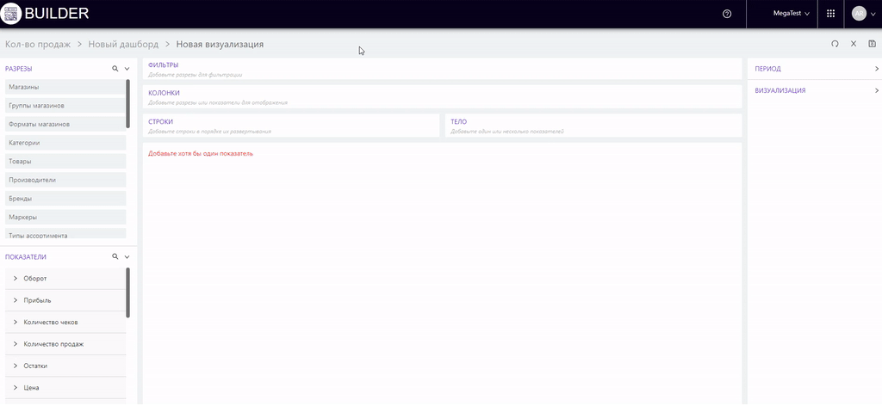Click the Builder logo icon
Viewport: 882px width, 406px height.
(x=12, y=14)
